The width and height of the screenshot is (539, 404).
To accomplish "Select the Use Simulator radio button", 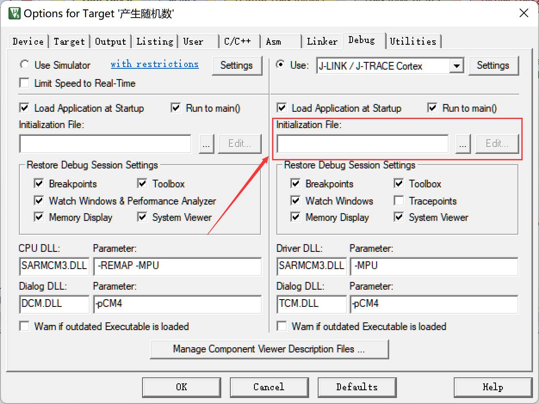I will coord(25,64).
